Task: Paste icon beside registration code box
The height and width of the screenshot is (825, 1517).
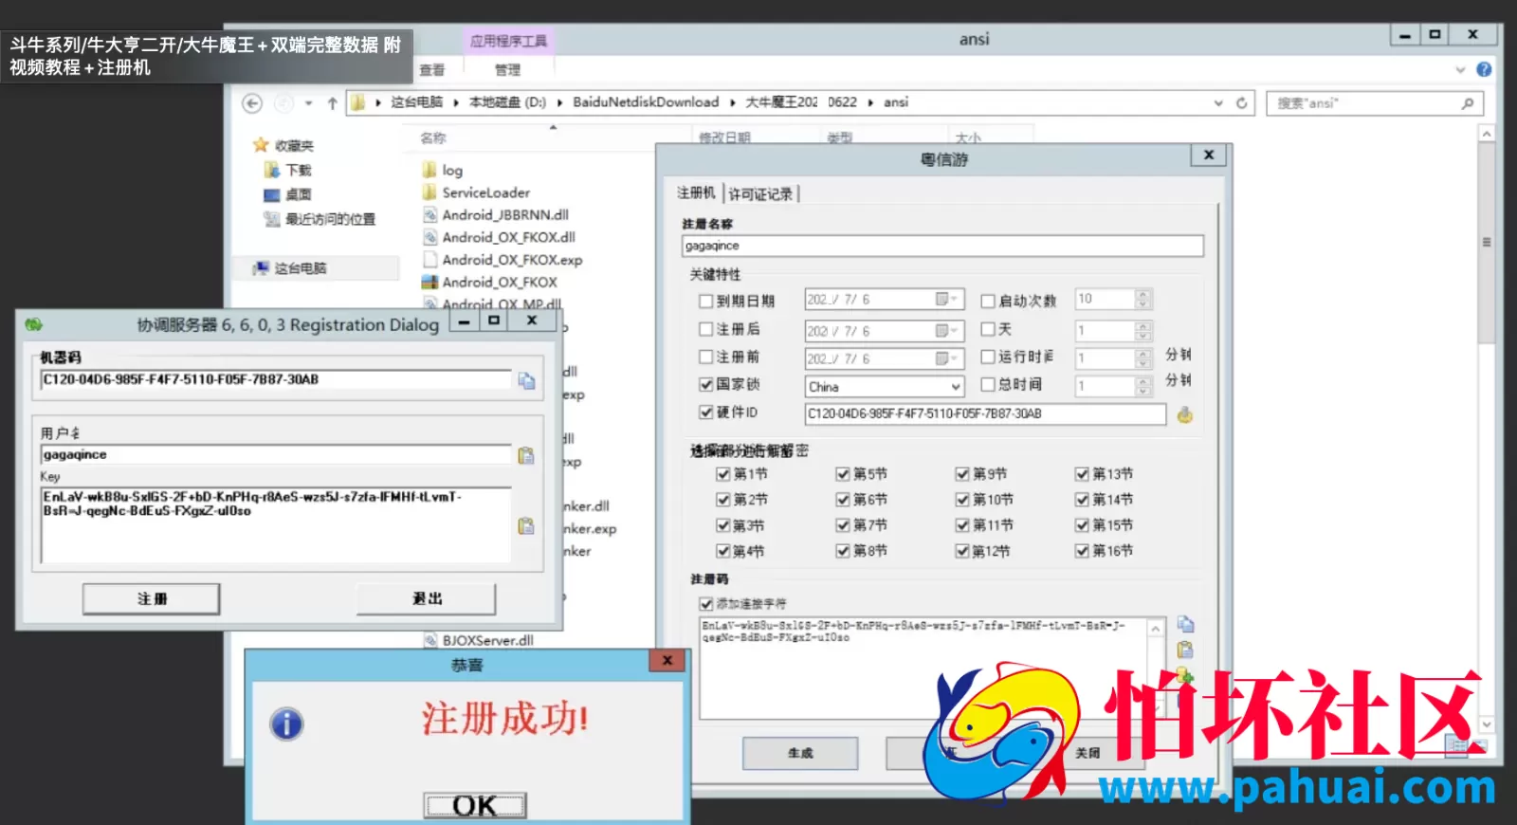Action: point(1185,651)
